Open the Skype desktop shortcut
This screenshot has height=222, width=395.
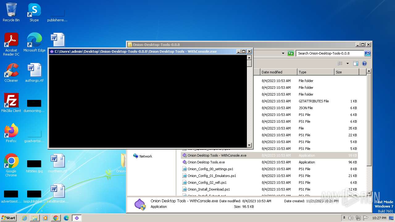pos(34,12)
